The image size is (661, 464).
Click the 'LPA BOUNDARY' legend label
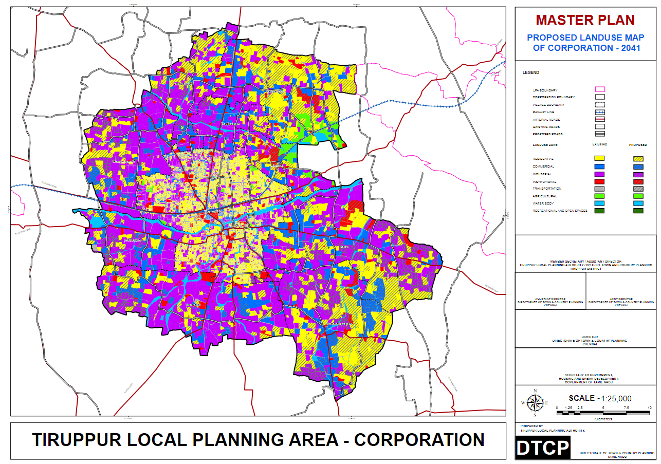[x=545, y=90]
